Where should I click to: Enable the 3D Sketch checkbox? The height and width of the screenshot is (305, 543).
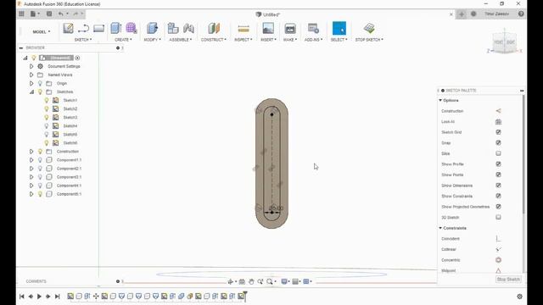tap(498, 217)
